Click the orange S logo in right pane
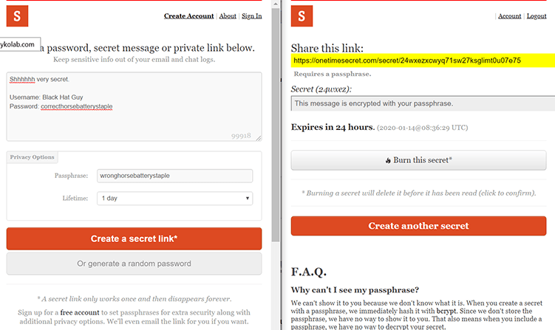 (x=302, y=16)
